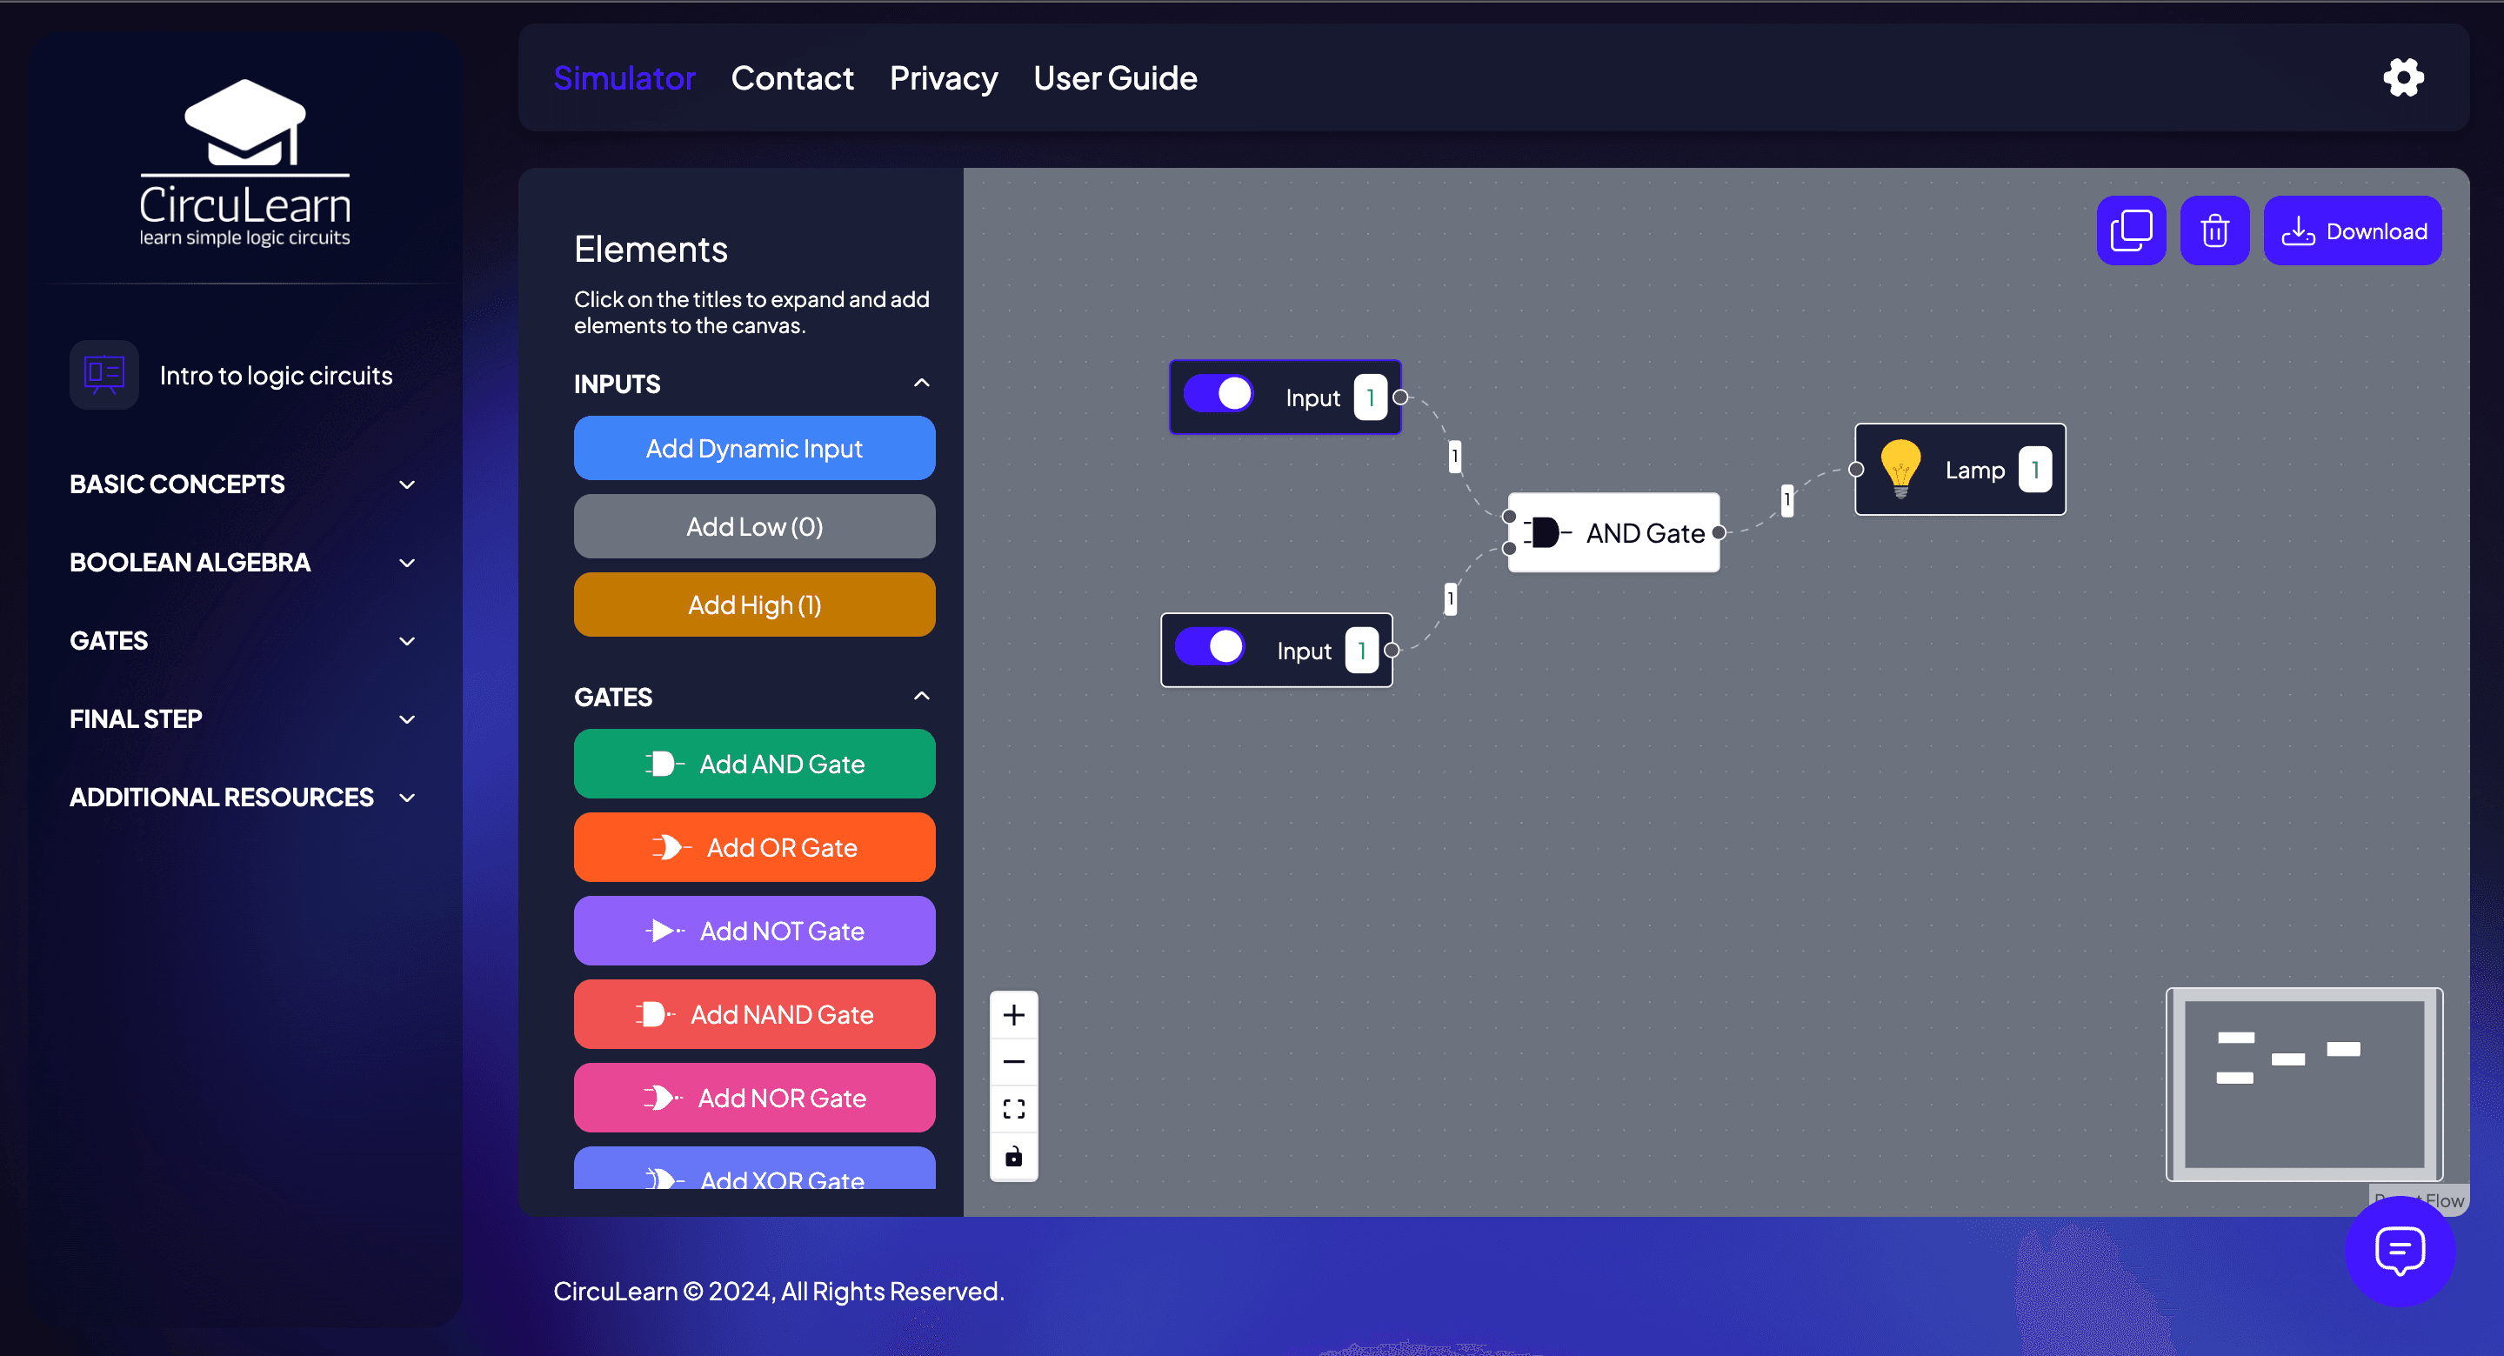Zoom out on the canvas
Screen dimensions: 2504x1356
point(1013,1060)
